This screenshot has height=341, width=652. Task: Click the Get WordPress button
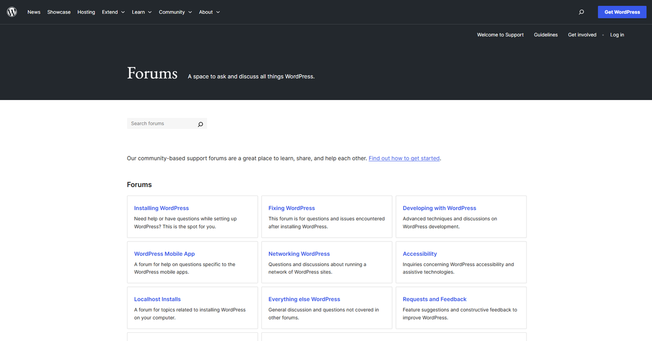tap(622, 12)
